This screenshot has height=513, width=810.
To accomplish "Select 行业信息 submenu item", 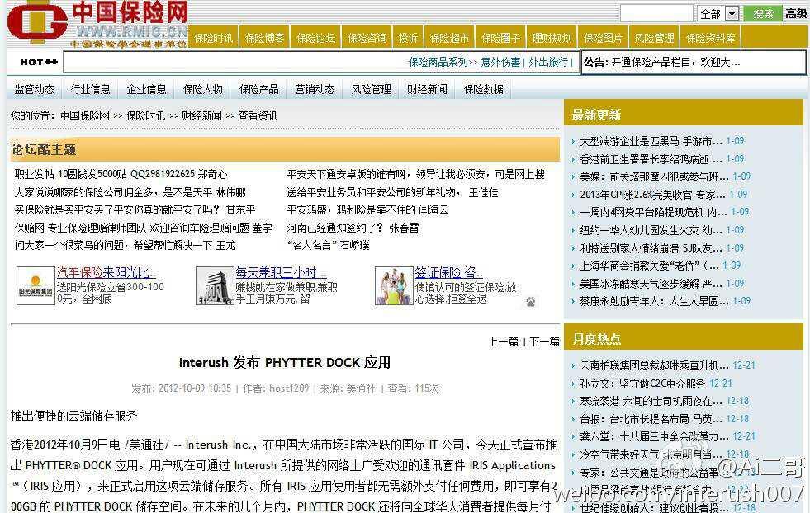I will click(90, 89).
